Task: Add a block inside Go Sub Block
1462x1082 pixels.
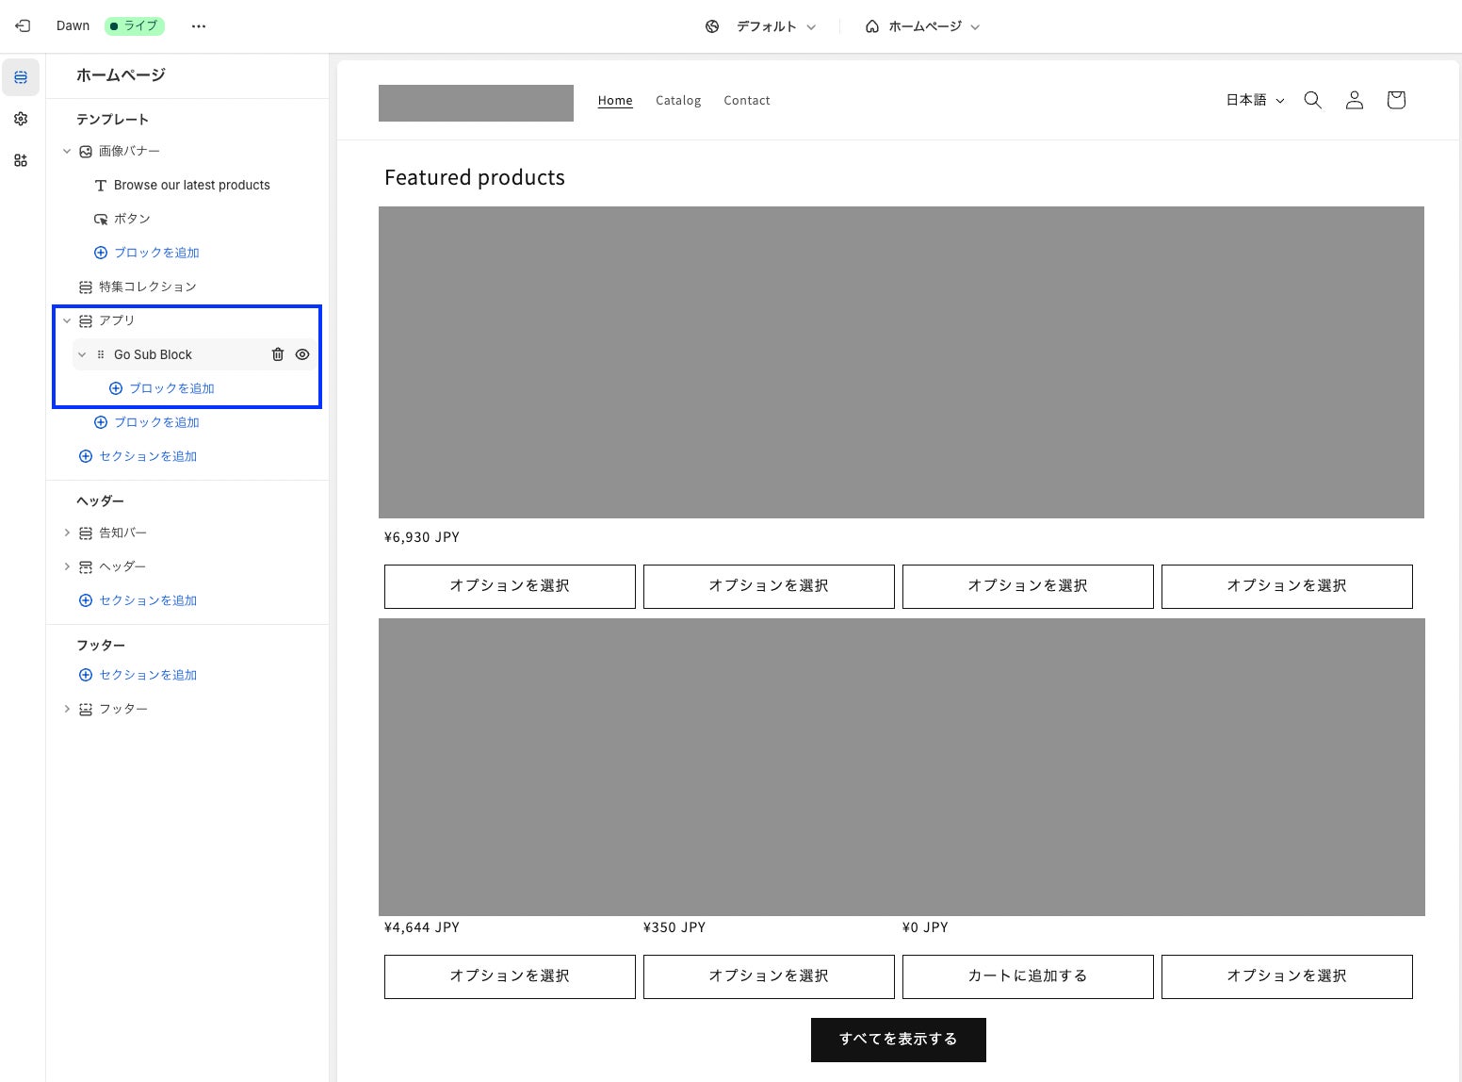Action: [162, 388]
